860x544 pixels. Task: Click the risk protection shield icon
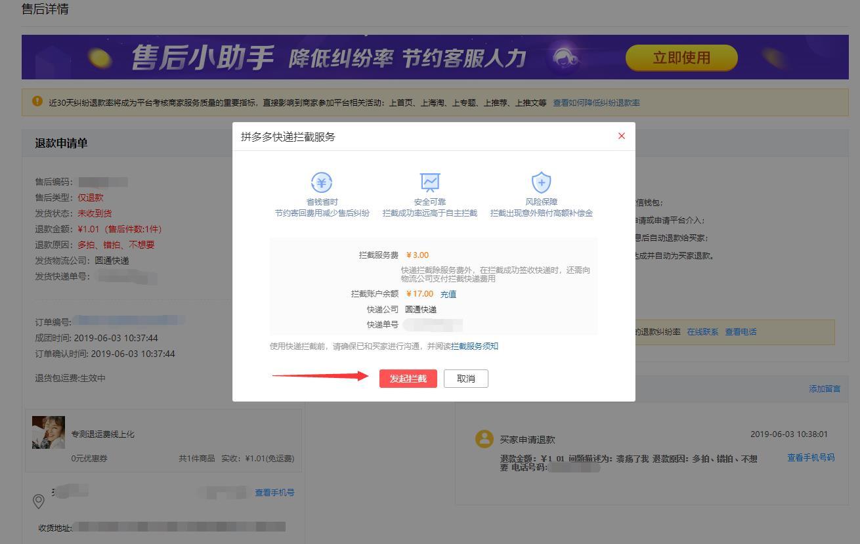click(x=541, y=182)
